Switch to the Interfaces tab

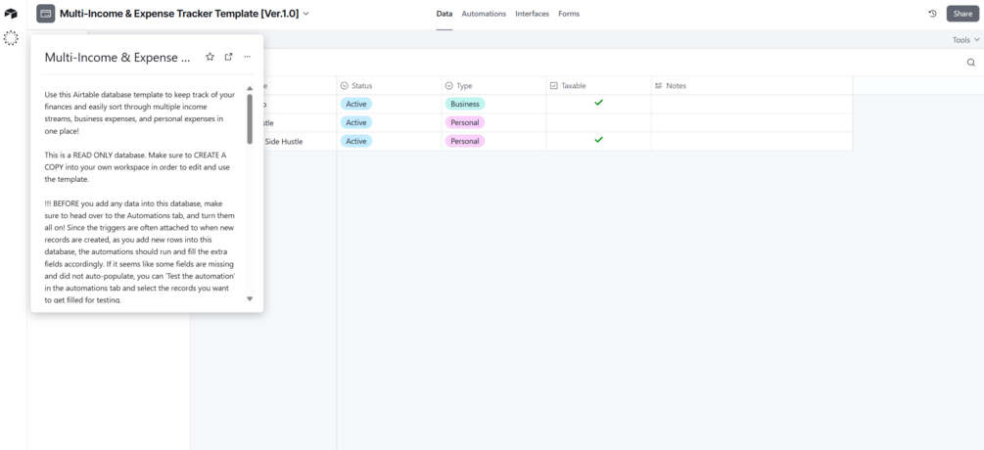pos(533,14)
